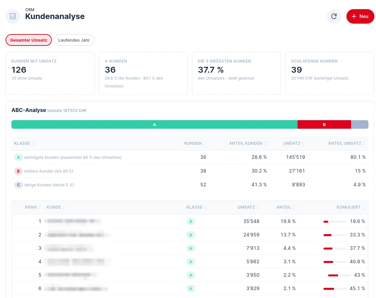376x298 pixels.
Task: Click cumulative bar showing 43 %
Action: (x=339, y=275)
